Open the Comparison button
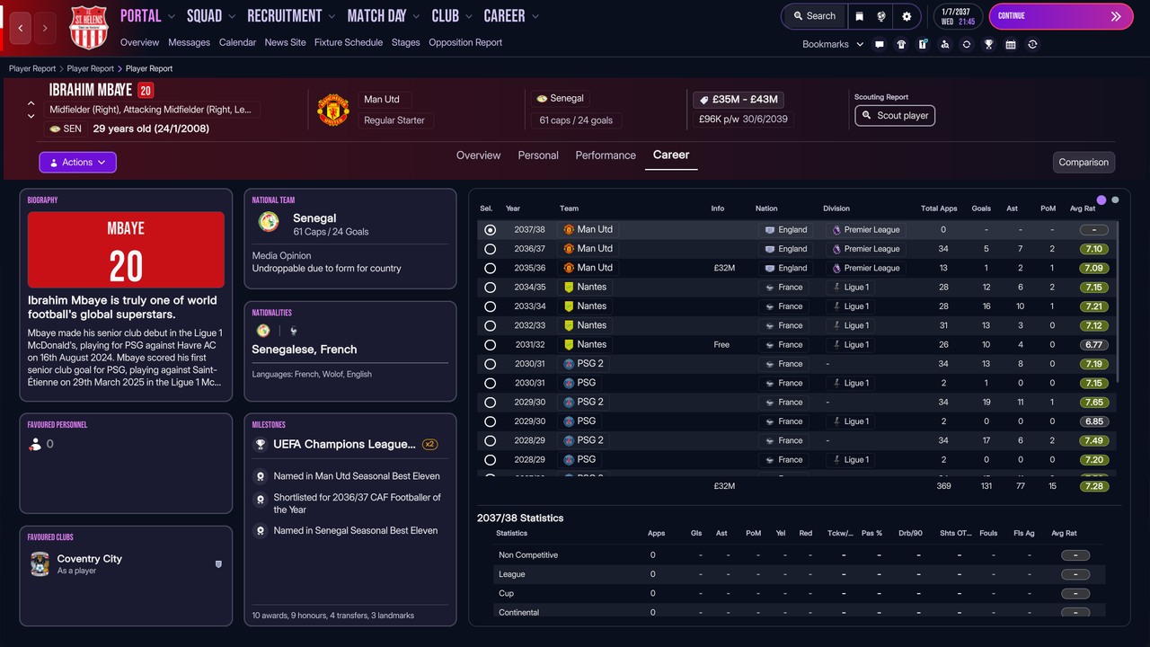This screenshot has width=1150, height=647. point(1084,163)
